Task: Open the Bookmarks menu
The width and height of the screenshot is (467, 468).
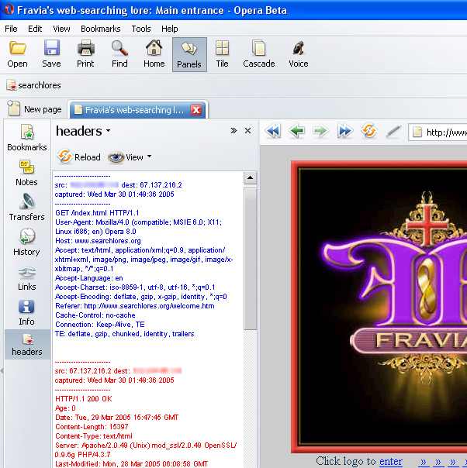Action: click(x=100, y=29)
